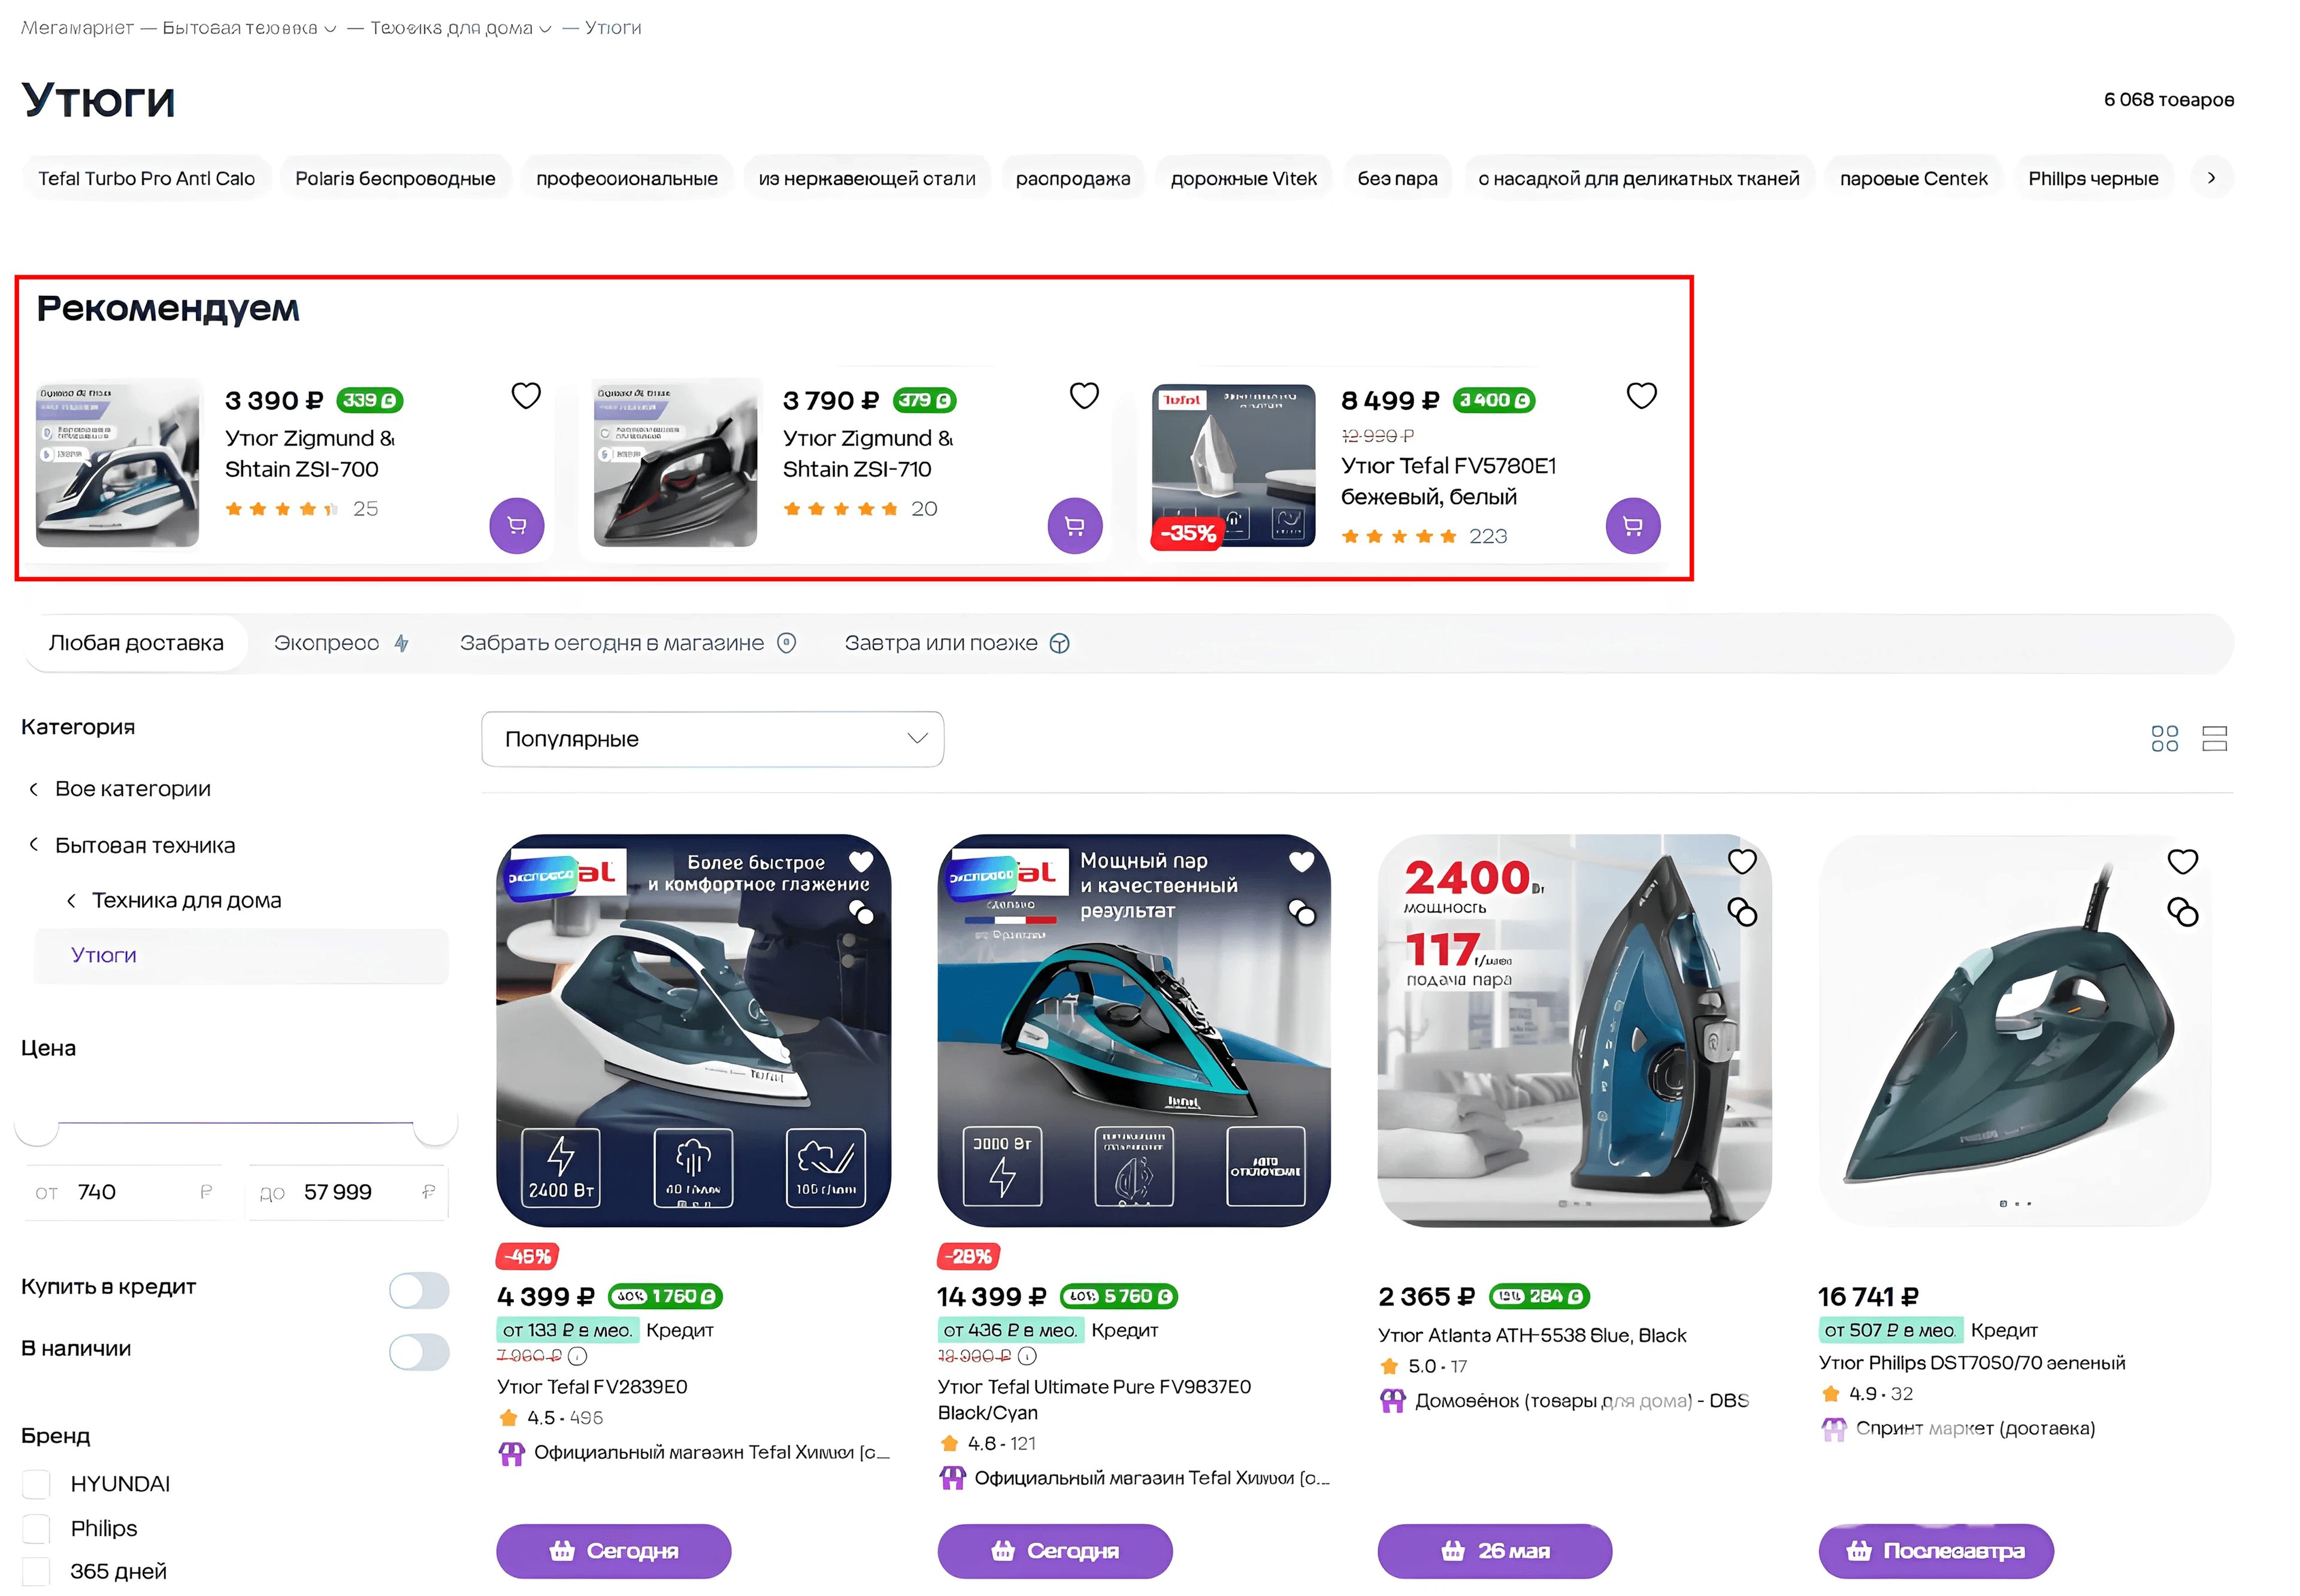2300x1596 pixels.
Task: Add Zigmund & Shtain ZSI-700 to favorites
Action: coord(526,396)
